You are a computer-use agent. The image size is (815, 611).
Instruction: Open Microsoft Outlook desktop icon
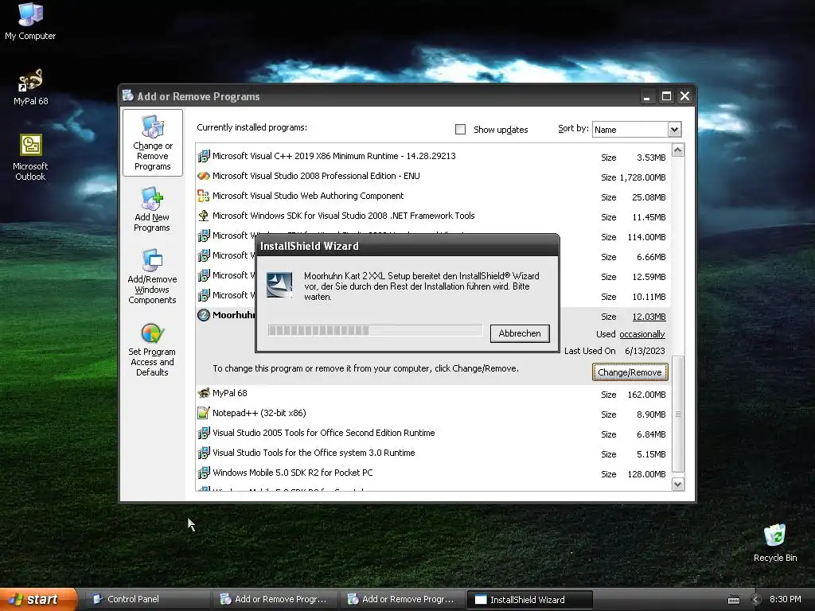pos(30,157)
